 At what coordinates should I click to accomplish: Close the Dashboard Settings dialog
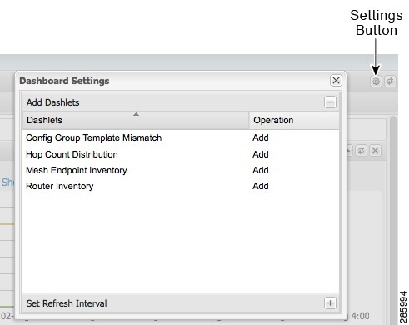336,81
